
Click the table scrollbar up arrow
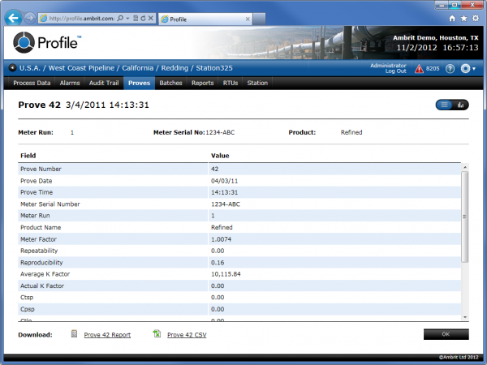(x=465, y=167)
